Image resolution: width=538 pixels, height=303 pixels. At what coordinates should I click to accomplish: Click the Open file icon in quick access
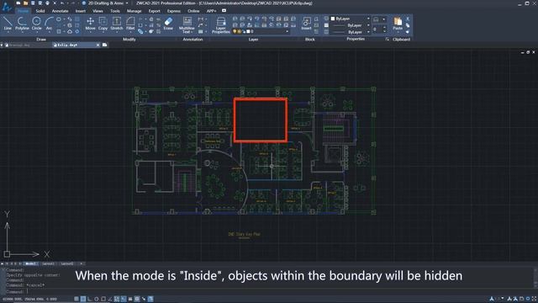coord(25,3)
